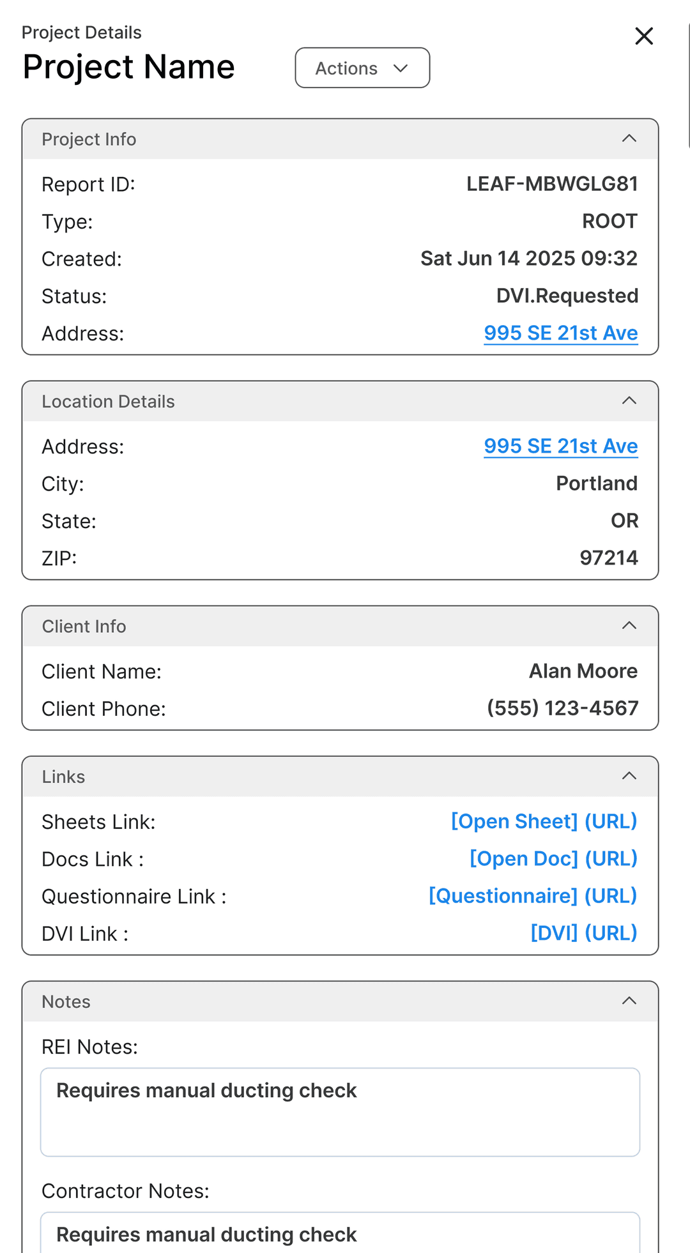Open the DVI URL link
690x1253 pixels.
point(584,933)
